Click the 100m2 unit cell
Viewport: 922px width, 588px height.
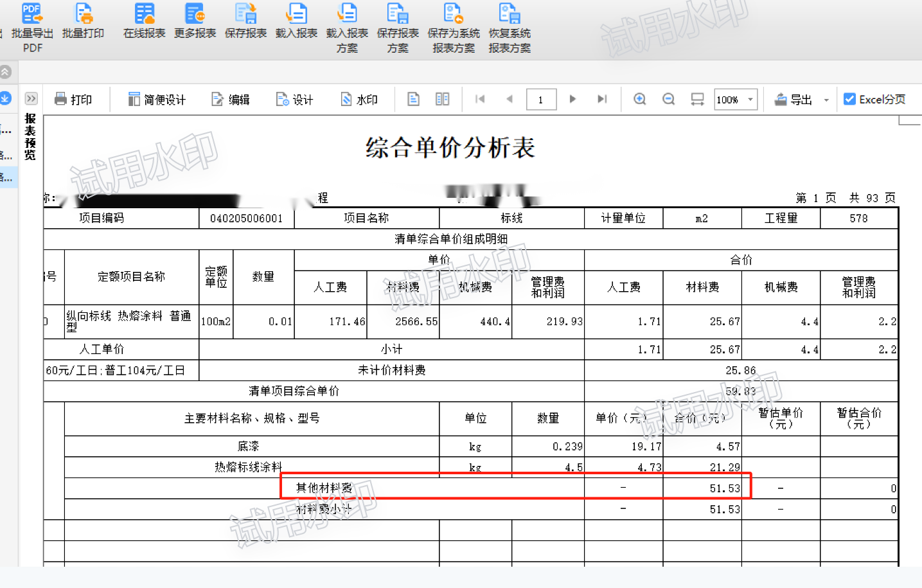216,321
